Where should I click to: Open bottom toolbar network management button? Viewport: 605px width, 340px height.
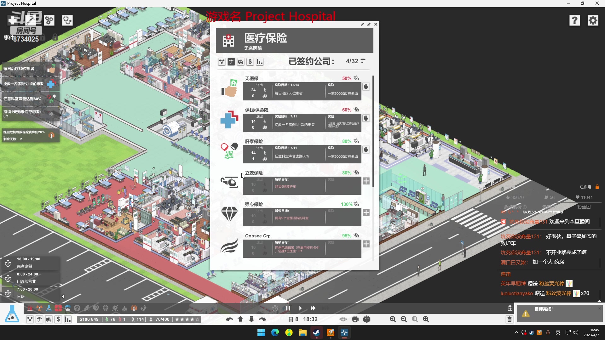point(30,319)
